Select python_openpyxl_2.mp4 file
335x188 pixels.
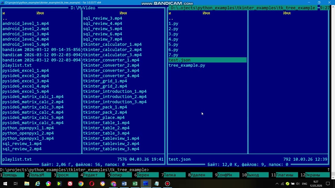click(x=28, y=133)
